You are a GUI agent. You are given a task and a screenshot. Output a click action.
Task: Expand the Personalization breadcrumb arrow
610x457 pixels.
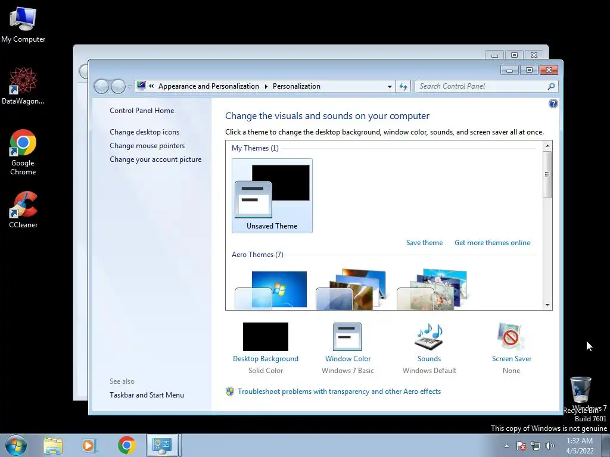[x=266, y=86]
